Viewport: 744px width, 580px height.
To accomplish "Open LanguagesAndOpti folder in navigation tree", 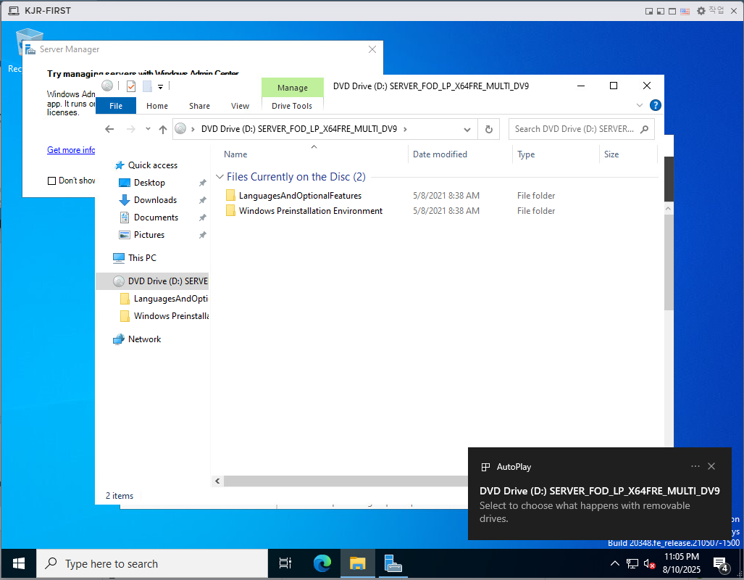I will (164, 299).
